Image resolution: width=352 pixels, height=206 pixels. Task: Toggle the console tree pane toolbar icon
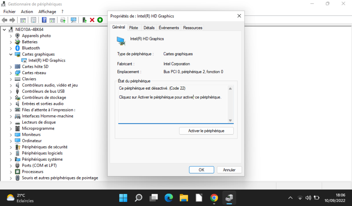coord(23,20)
